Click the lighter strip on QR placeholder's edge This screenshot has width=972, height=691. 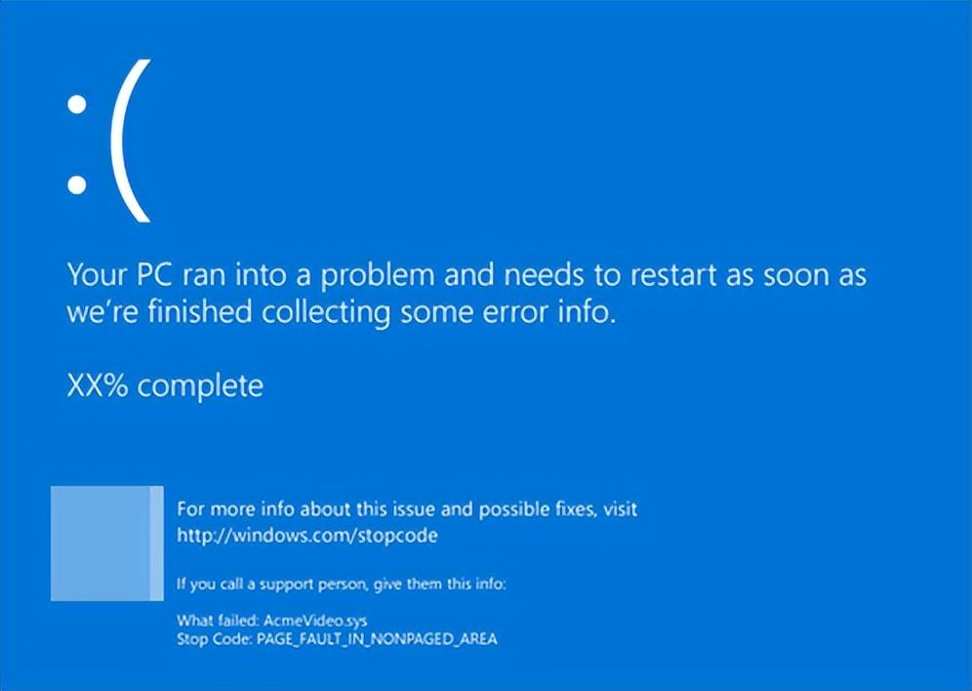pos(157,544)
